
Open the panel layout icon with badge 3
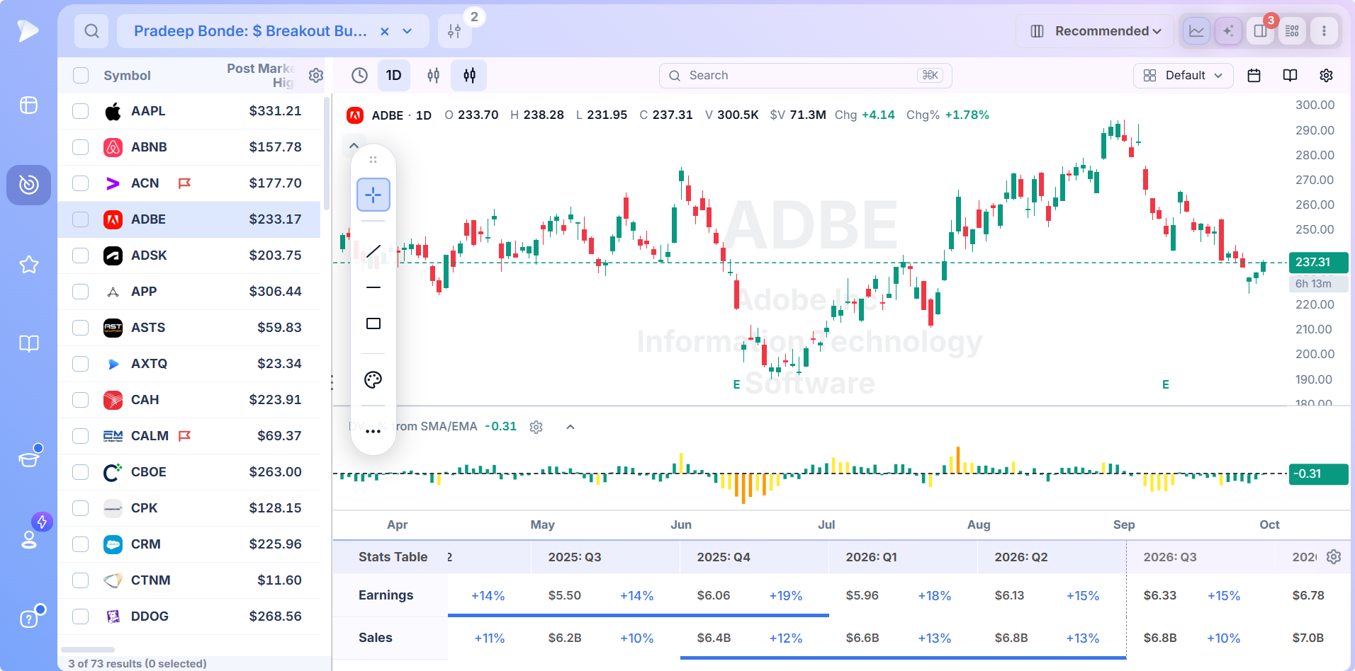[x=1260, y=31]
